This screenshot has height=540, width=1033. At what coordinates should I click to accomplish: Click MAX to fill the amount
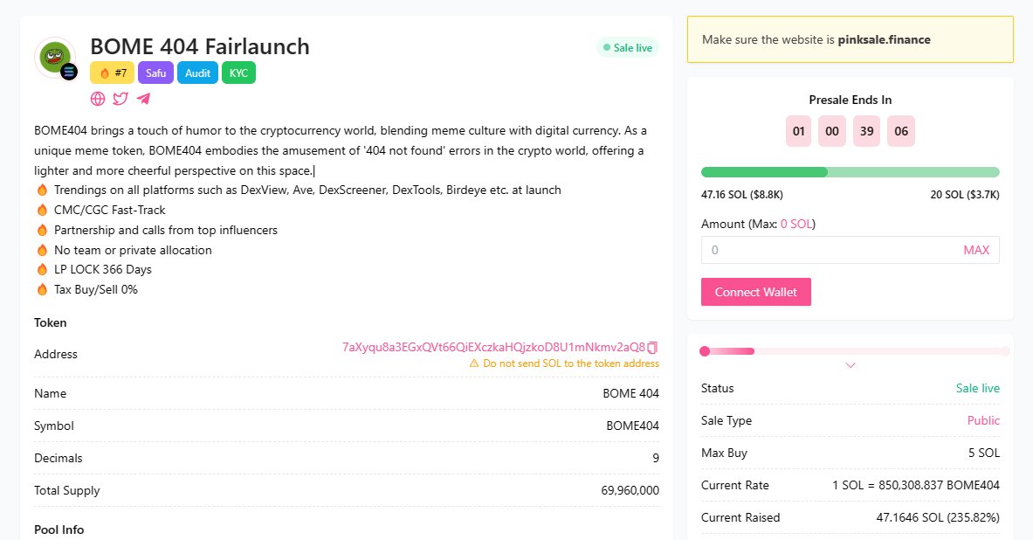pyautogui.click(x=976, y=250)
